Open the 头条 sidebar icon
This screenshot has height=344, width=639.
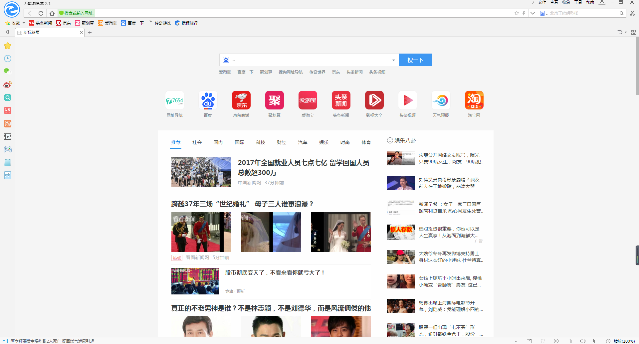[8, 110]
